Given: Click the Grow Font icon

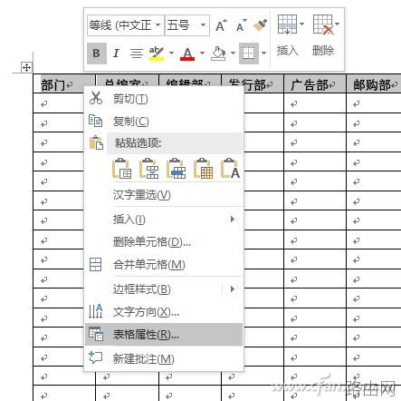Looking at the screenshot, I should [221, 25].
